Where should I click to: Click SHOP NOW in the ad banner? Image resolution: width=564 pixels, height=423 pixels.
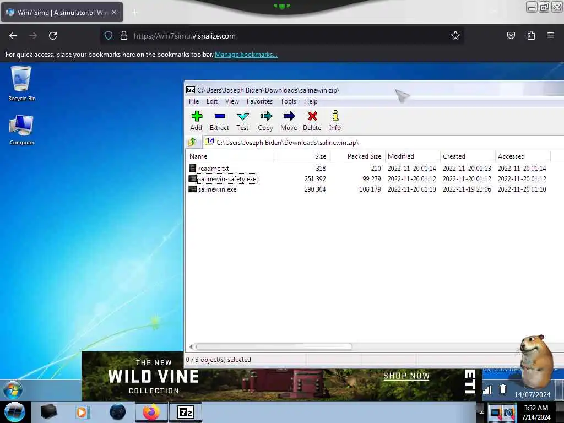tap(406, 376)
